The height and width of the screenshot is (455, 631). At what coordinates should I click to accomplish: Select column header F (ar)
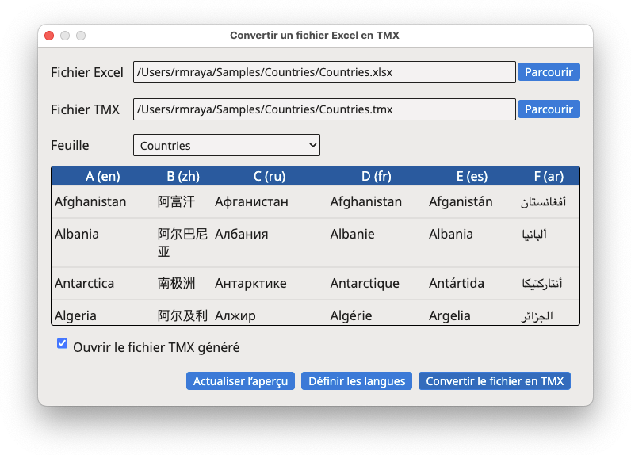click(x=549, y=176)
